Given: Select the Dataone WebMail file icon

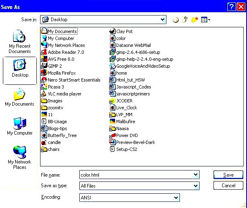Looking at the screenshot, I should (x=112, y=45).
